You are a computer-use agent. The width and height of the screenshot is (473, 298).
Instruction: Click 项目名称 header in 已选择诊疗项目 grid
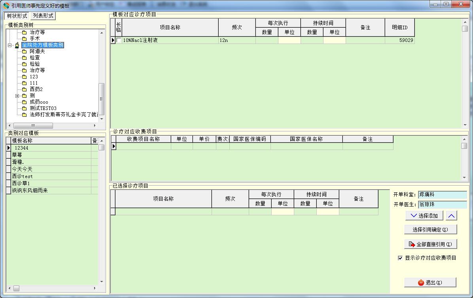point(163,199)
